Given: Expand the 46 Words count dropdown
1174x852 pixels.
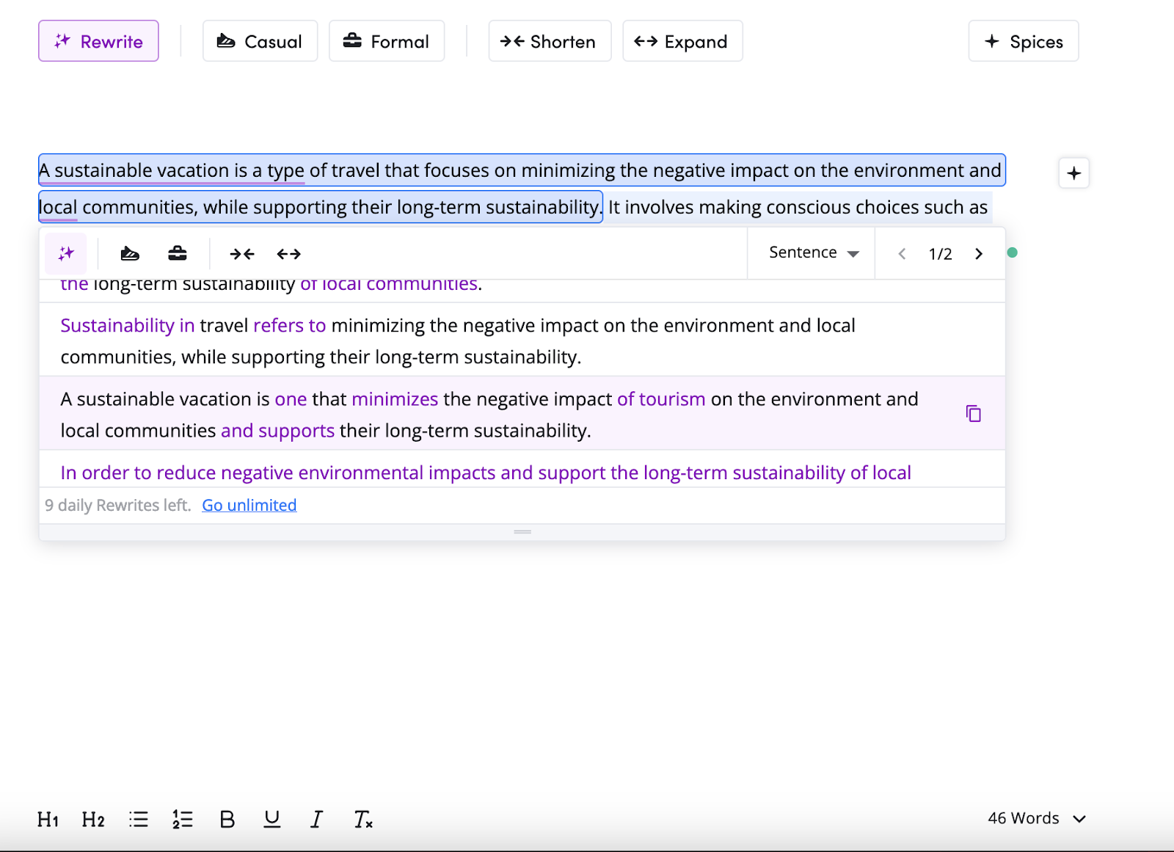Looking at the screenshot, I should click(1037, 818).
